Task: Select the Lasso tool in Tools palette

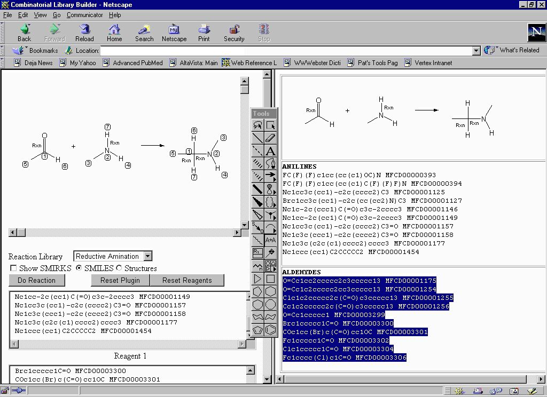Action: (257, 125)
